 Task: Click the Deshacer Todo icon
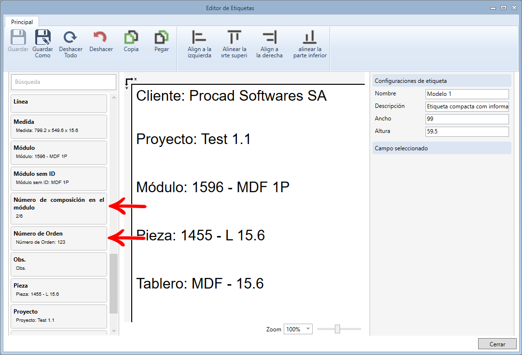pos(70,37)
